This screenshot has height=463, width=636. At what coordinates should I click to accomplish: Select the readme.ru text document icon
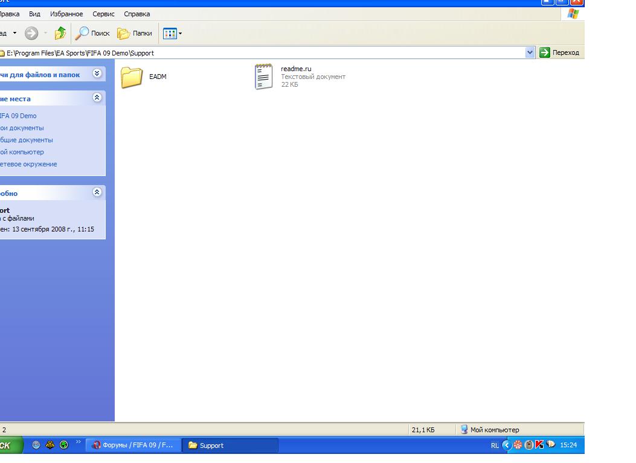tap(263, 77)
